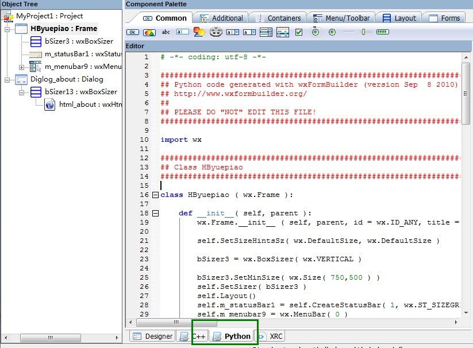Click the bSizer13 sizer icon

36,92
